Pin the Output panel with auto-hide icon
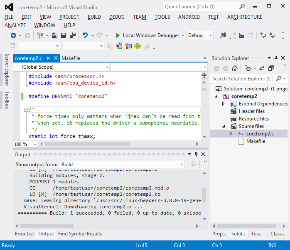Viewport: 290px width, 250px height. tap(196, 154)
